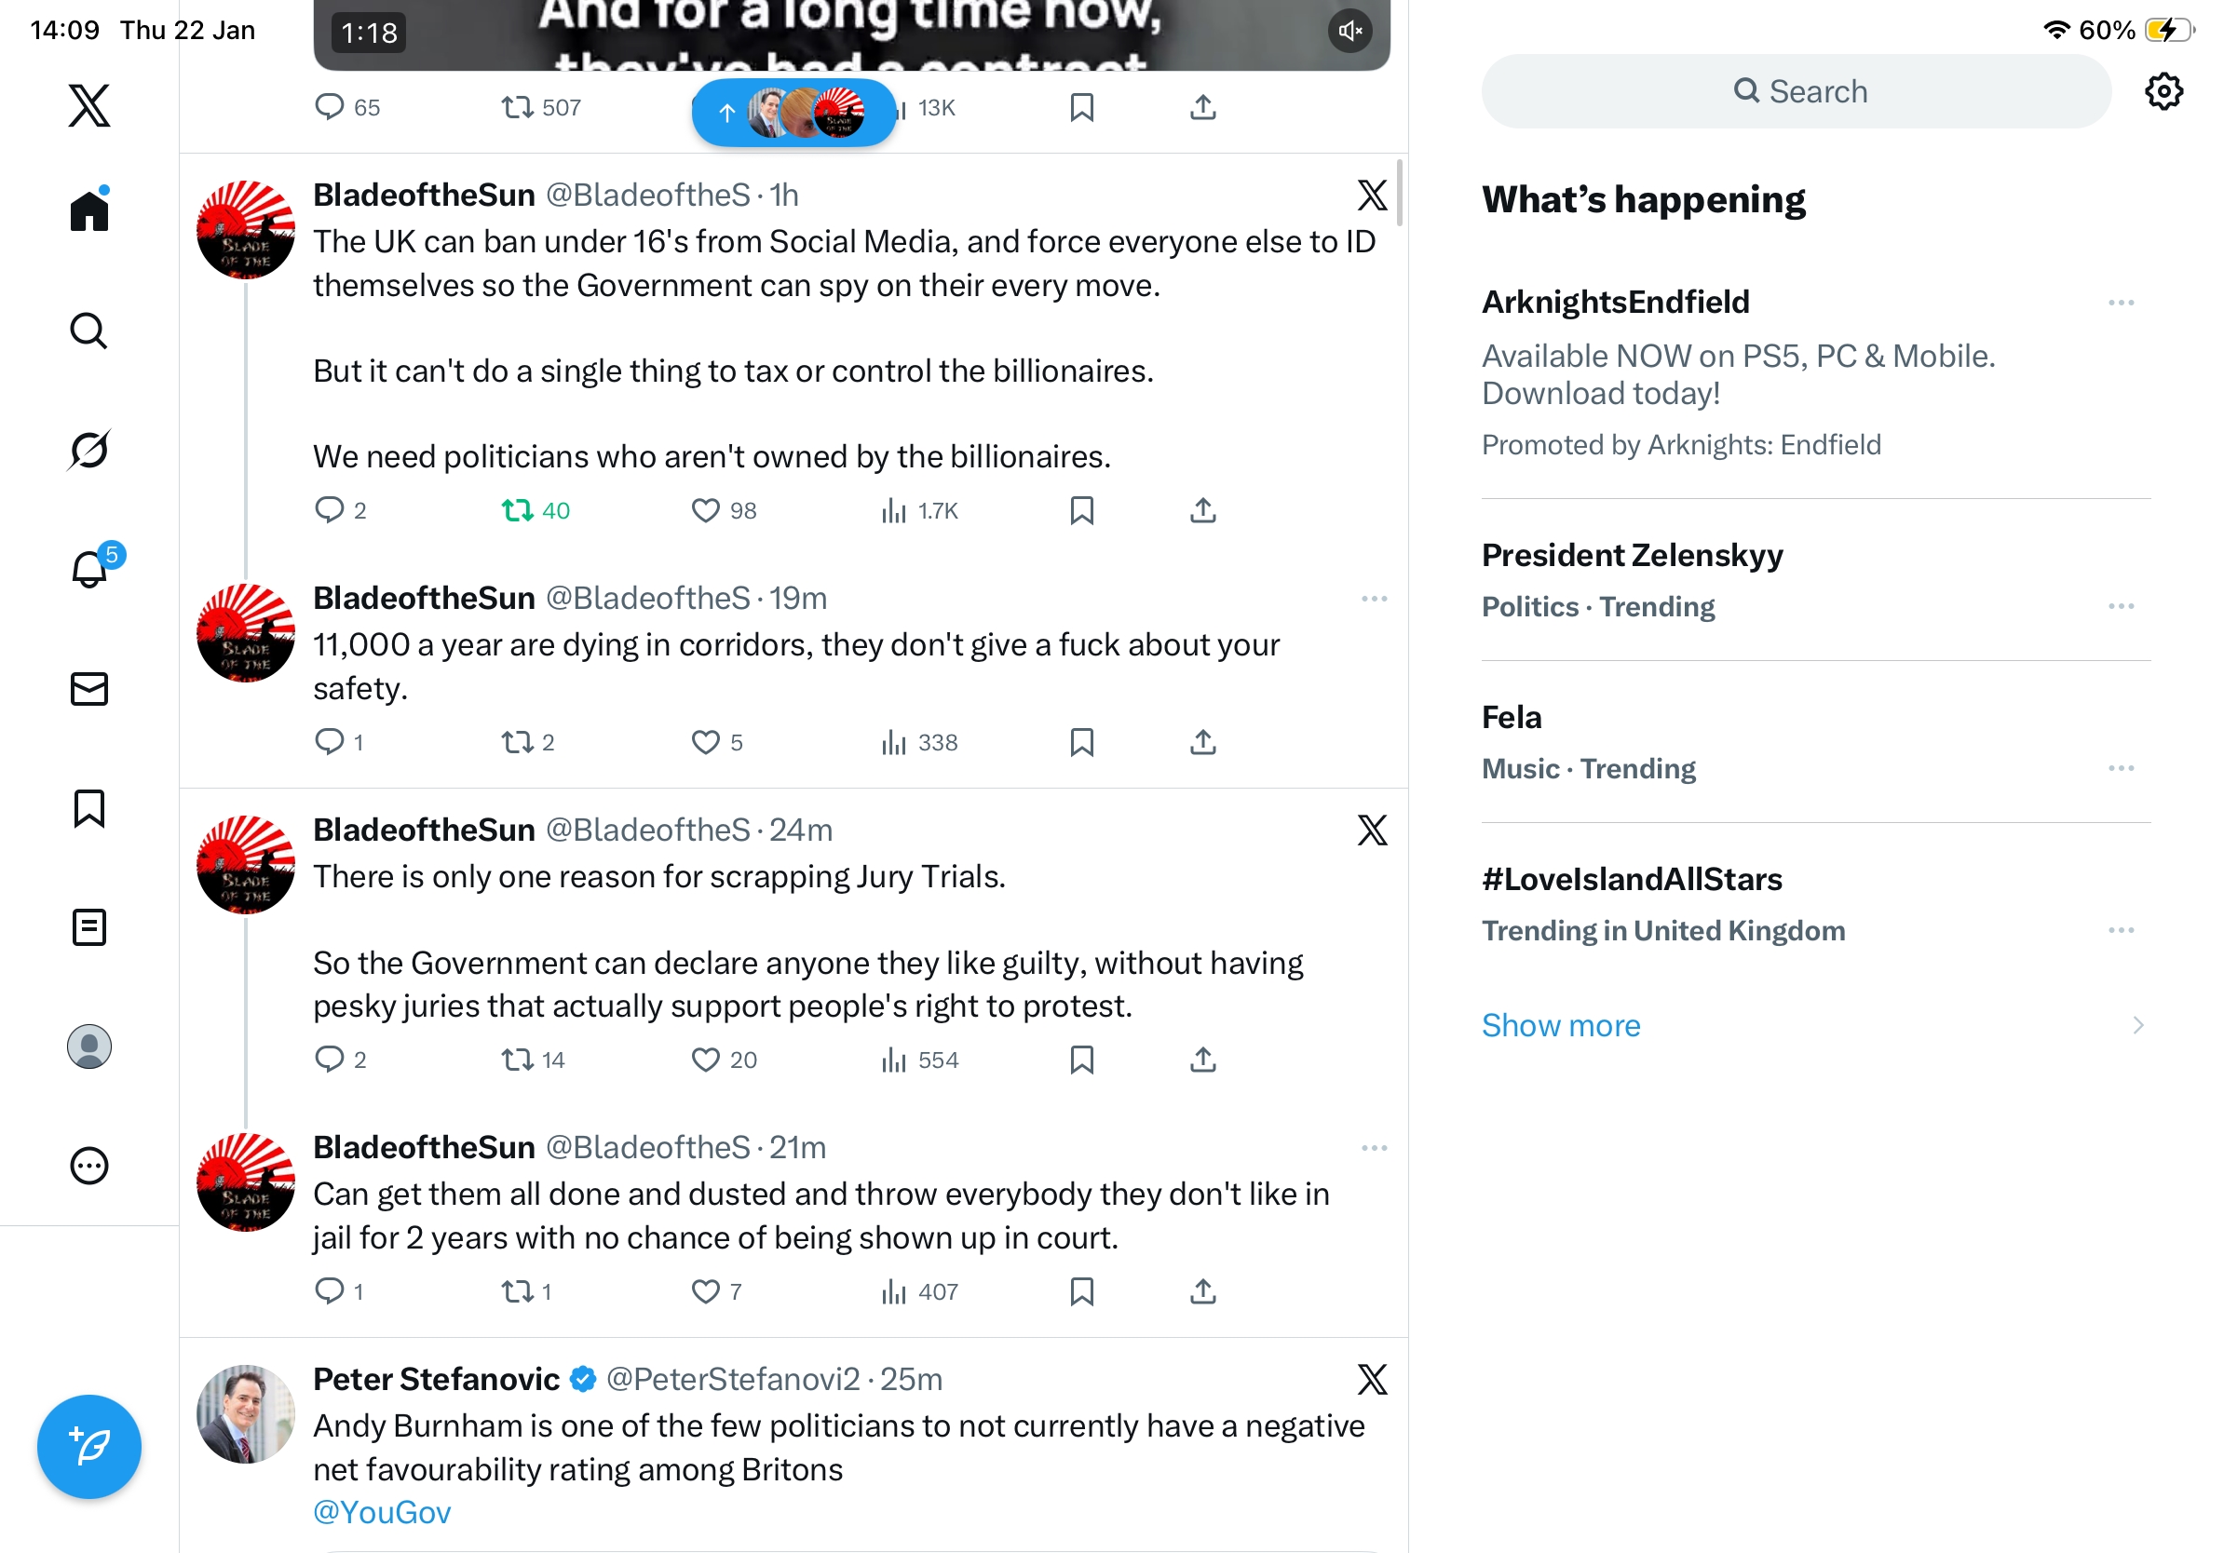Expand options for Fela trend

2121,768
